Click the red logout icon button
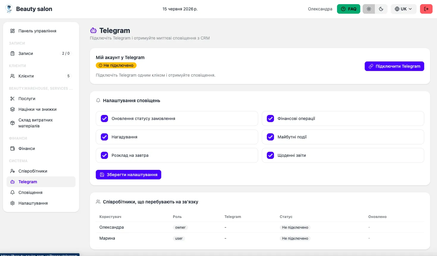This screenshot has width=437, height=256. (426, 9)
